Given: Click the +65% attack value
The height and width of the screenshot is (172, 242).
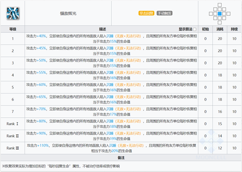Looking at the screenshot, I should pyautogui.click(x=41, y=97).
